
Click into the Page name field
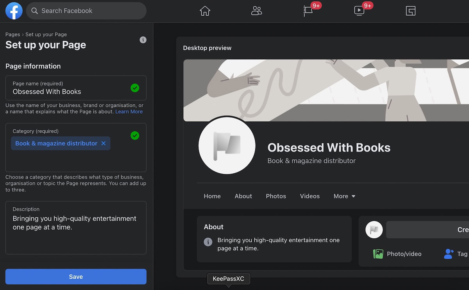click(76, 88)
